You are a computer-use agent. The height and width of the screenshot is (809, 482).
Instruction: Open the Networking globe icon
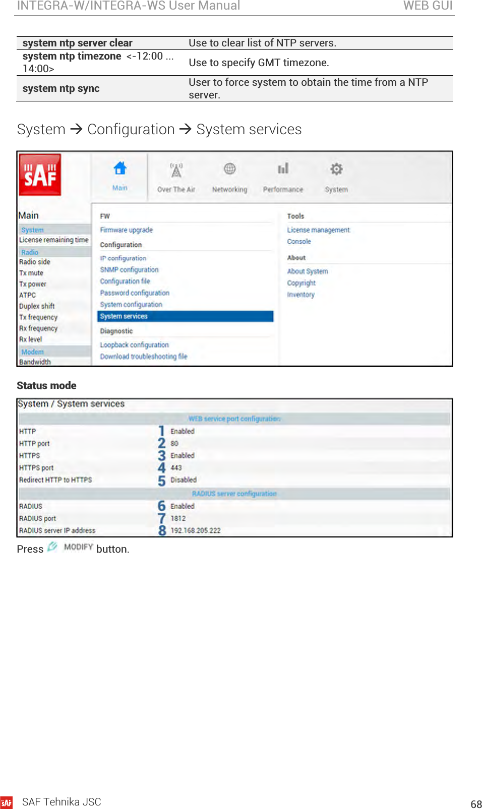pos(229,169)
